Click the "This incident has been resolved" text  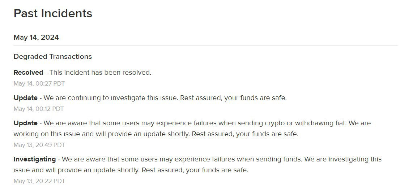(x=100, y=73)
